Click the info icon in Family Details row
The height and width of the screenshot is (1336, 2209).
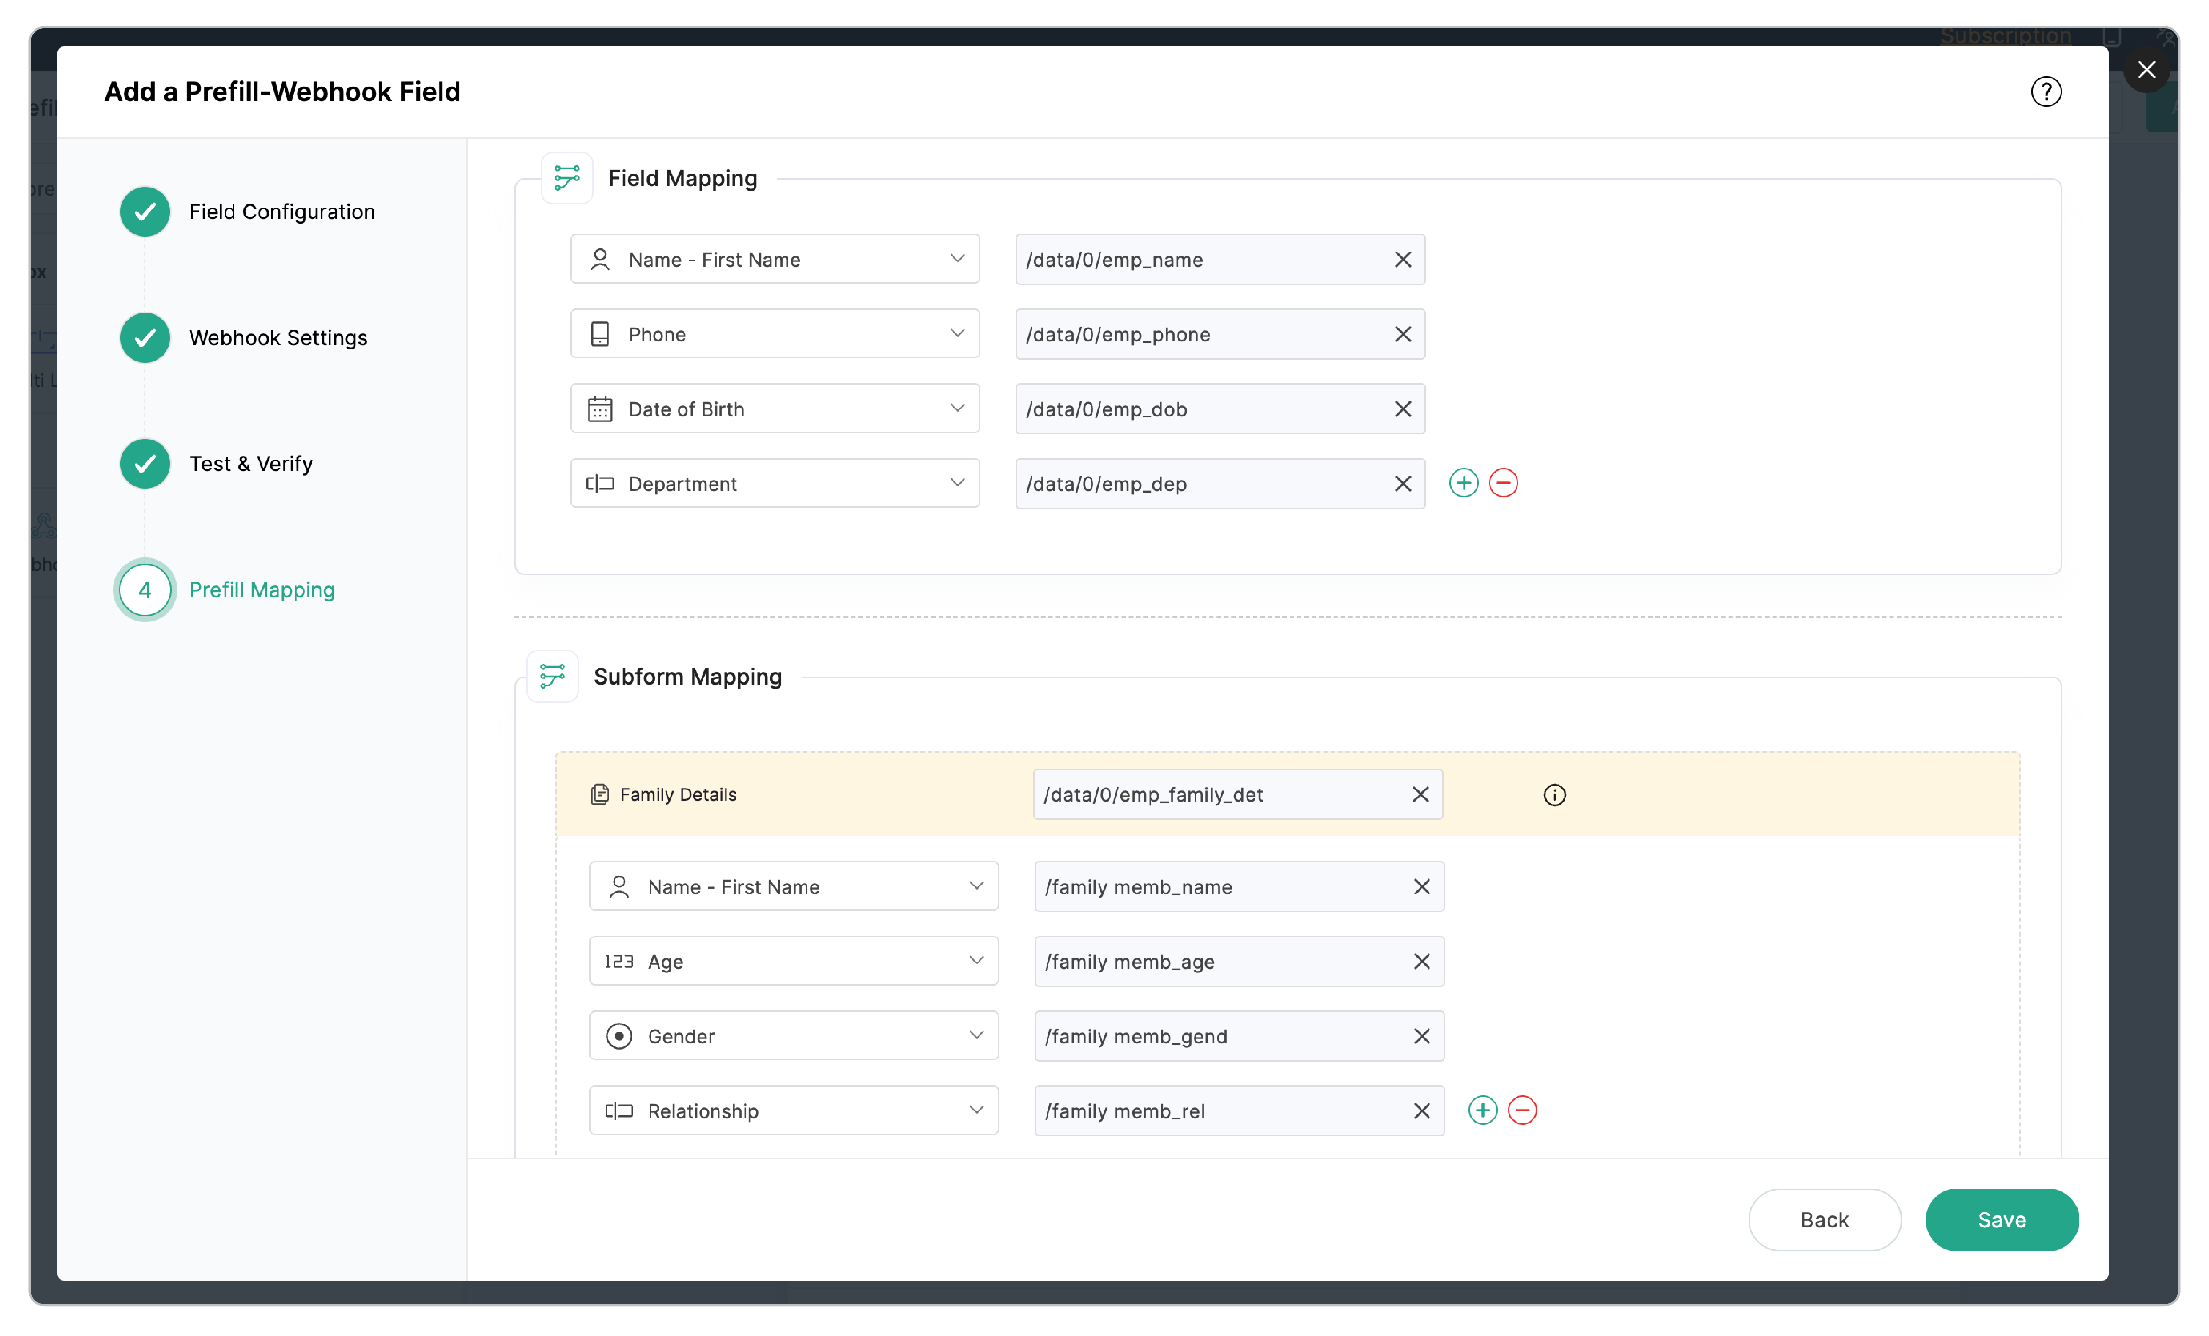click(x=1554, y=794)
